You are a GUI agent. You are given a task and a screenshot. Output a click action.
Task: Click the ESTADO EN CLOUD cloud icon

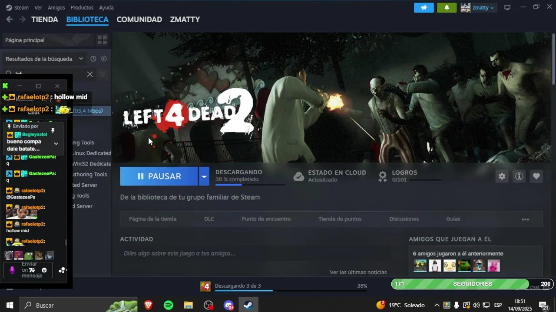tap(299, 176)
